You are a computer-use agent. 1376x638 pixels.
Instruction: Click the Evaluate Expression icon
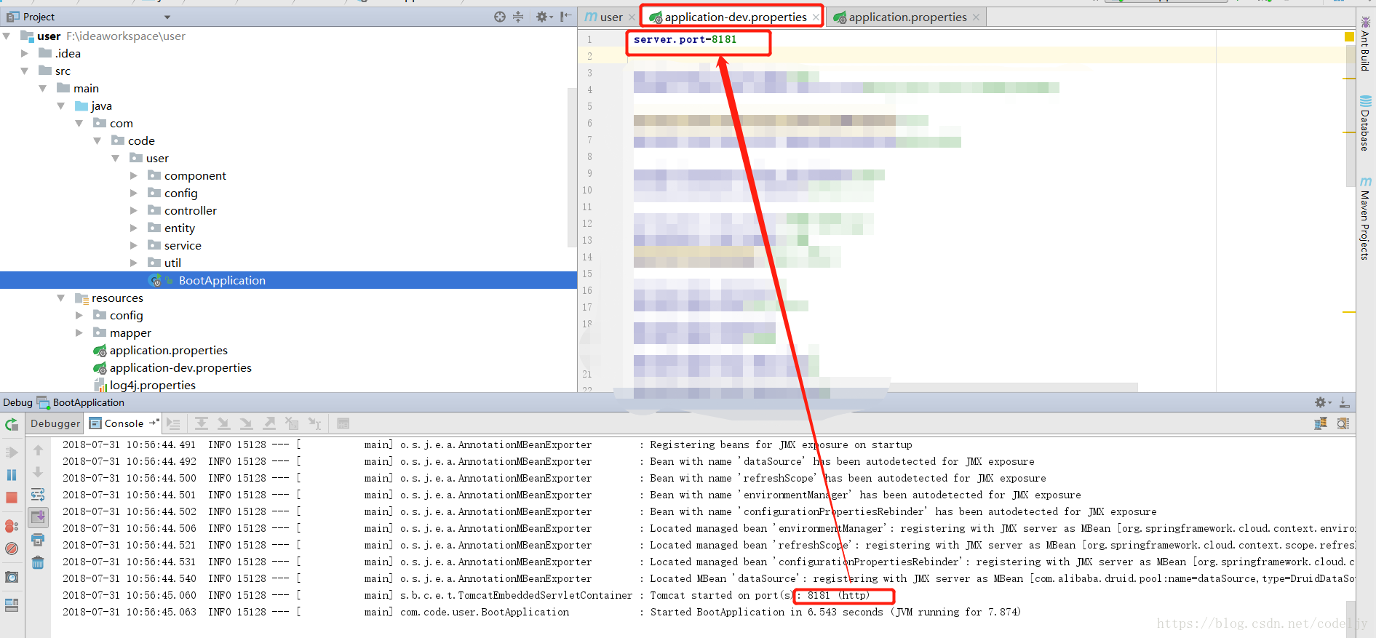[x=343, y=423]
